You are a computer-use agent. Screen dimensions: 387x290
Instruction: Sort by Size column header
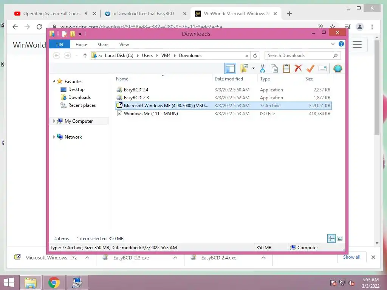pyautogui.click(x=309, y=79)
